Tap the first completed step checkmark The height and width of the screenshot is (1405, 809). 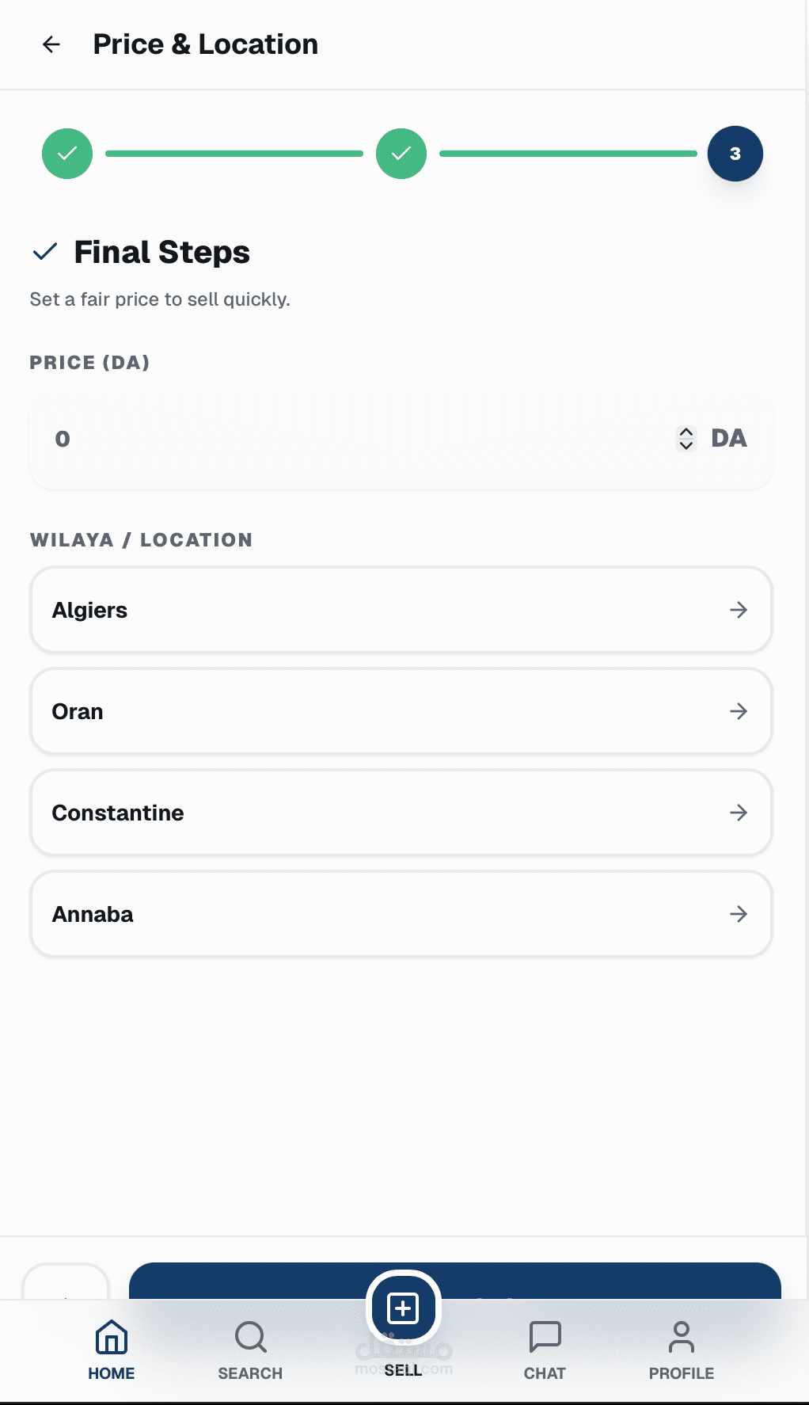67,154
